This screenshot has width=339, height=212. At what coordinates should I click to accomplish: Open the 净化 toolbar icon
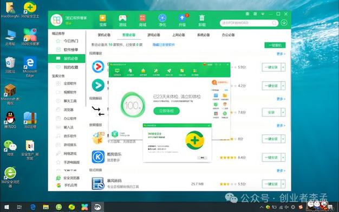[162, 21]
